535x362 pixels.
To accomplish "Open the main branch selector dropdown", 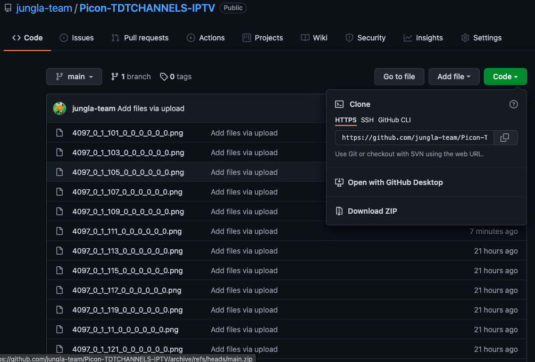I will pyautogui.click(x=73, y=77).
